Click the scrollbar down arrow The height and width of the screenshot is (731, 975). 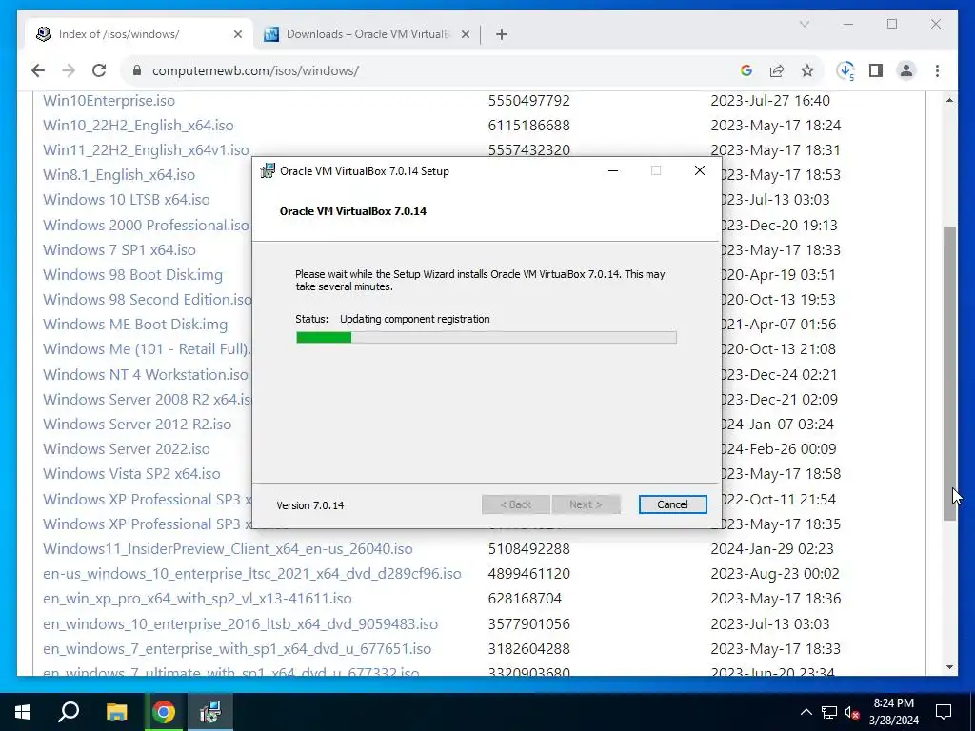(949, 667)
